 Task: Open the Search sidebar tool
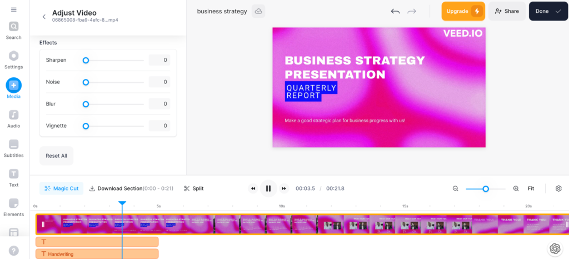14,30
